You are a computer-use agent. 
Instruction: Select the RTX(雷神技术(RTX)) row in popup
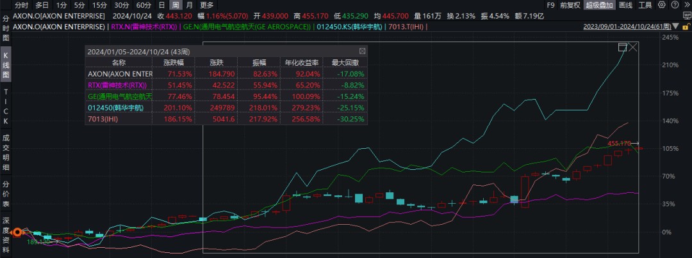click(x=226, y=84)
